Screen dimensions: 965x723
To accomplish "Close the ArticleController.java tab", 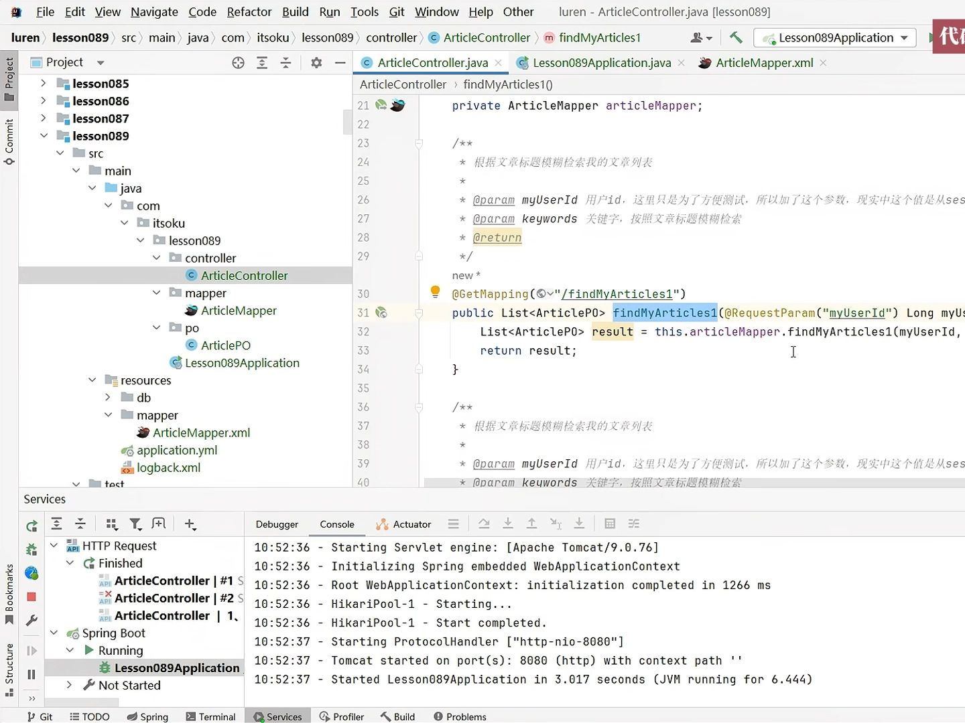I will click(x=498, y=62).
